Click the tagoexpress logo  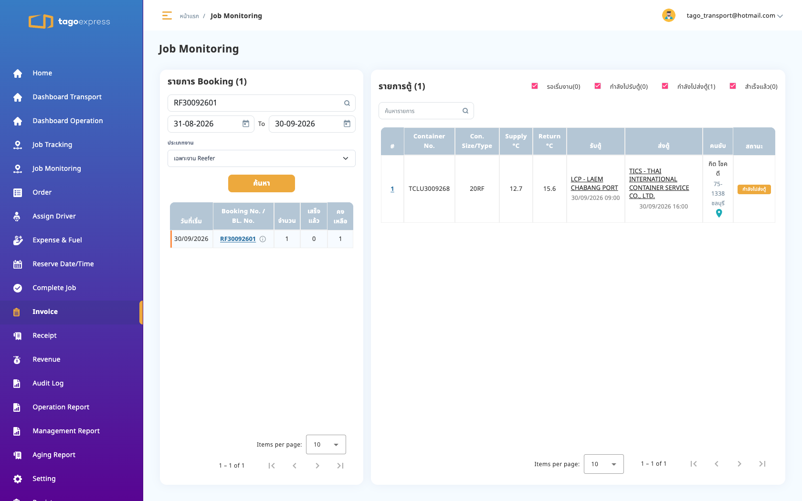pos(69,21)
